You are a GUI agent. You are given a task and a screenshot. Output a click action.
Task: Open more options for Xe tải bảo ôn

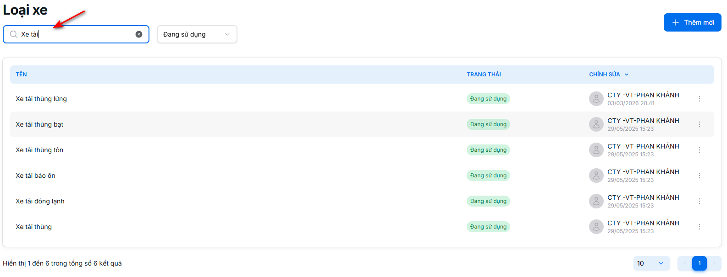click(699, 176)
